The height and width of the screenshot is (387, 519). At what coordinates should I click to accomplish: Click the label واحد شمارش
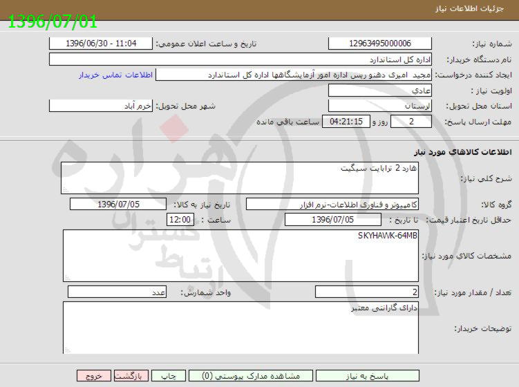205,292
